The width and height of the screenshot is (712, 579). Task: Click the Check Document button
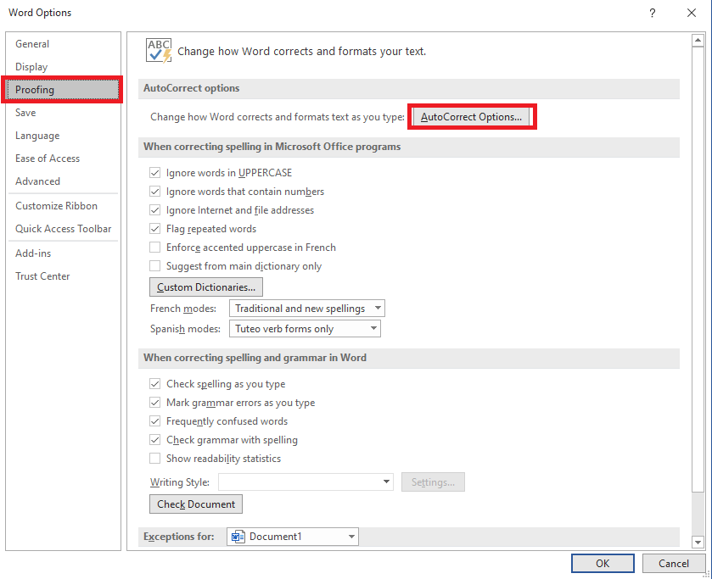coord(196,504)
